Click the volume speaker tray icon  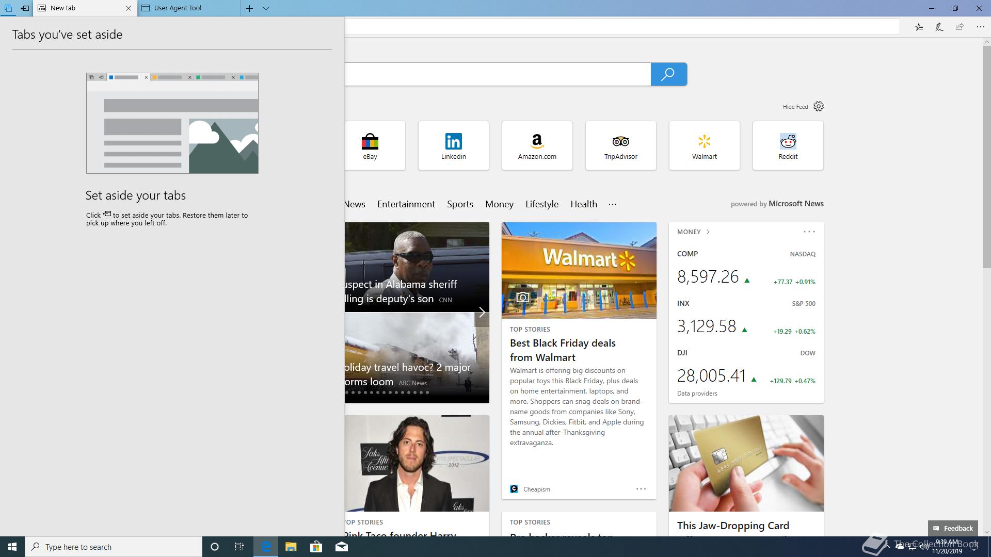(x=924, y=547)
